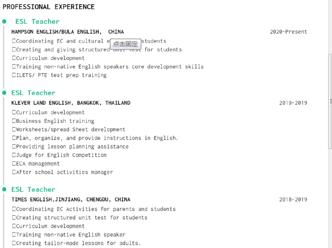Image resolution: width=332 pixels, height=248 pixels.
Task: Click the box bullet before "ILETS/ PTE test prep training"
Action: click(x=14, y=75)
